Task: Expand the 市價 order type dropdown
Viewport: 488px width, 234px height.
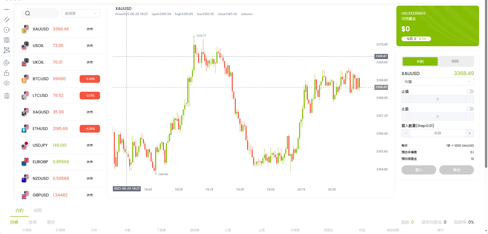Action: (x=437, y=82)
